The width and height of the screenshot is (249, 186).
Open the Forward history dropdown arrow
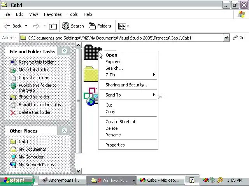(x=44, y=26)
